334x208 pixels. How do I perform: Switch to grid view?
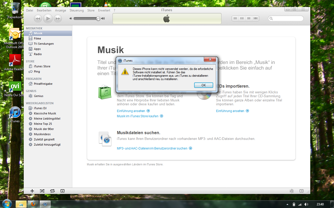249,18
